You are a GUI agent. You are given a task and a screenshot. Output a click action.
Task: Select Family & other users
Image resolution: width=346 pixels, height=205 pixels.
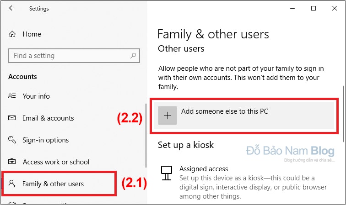[x=53, y=184]
